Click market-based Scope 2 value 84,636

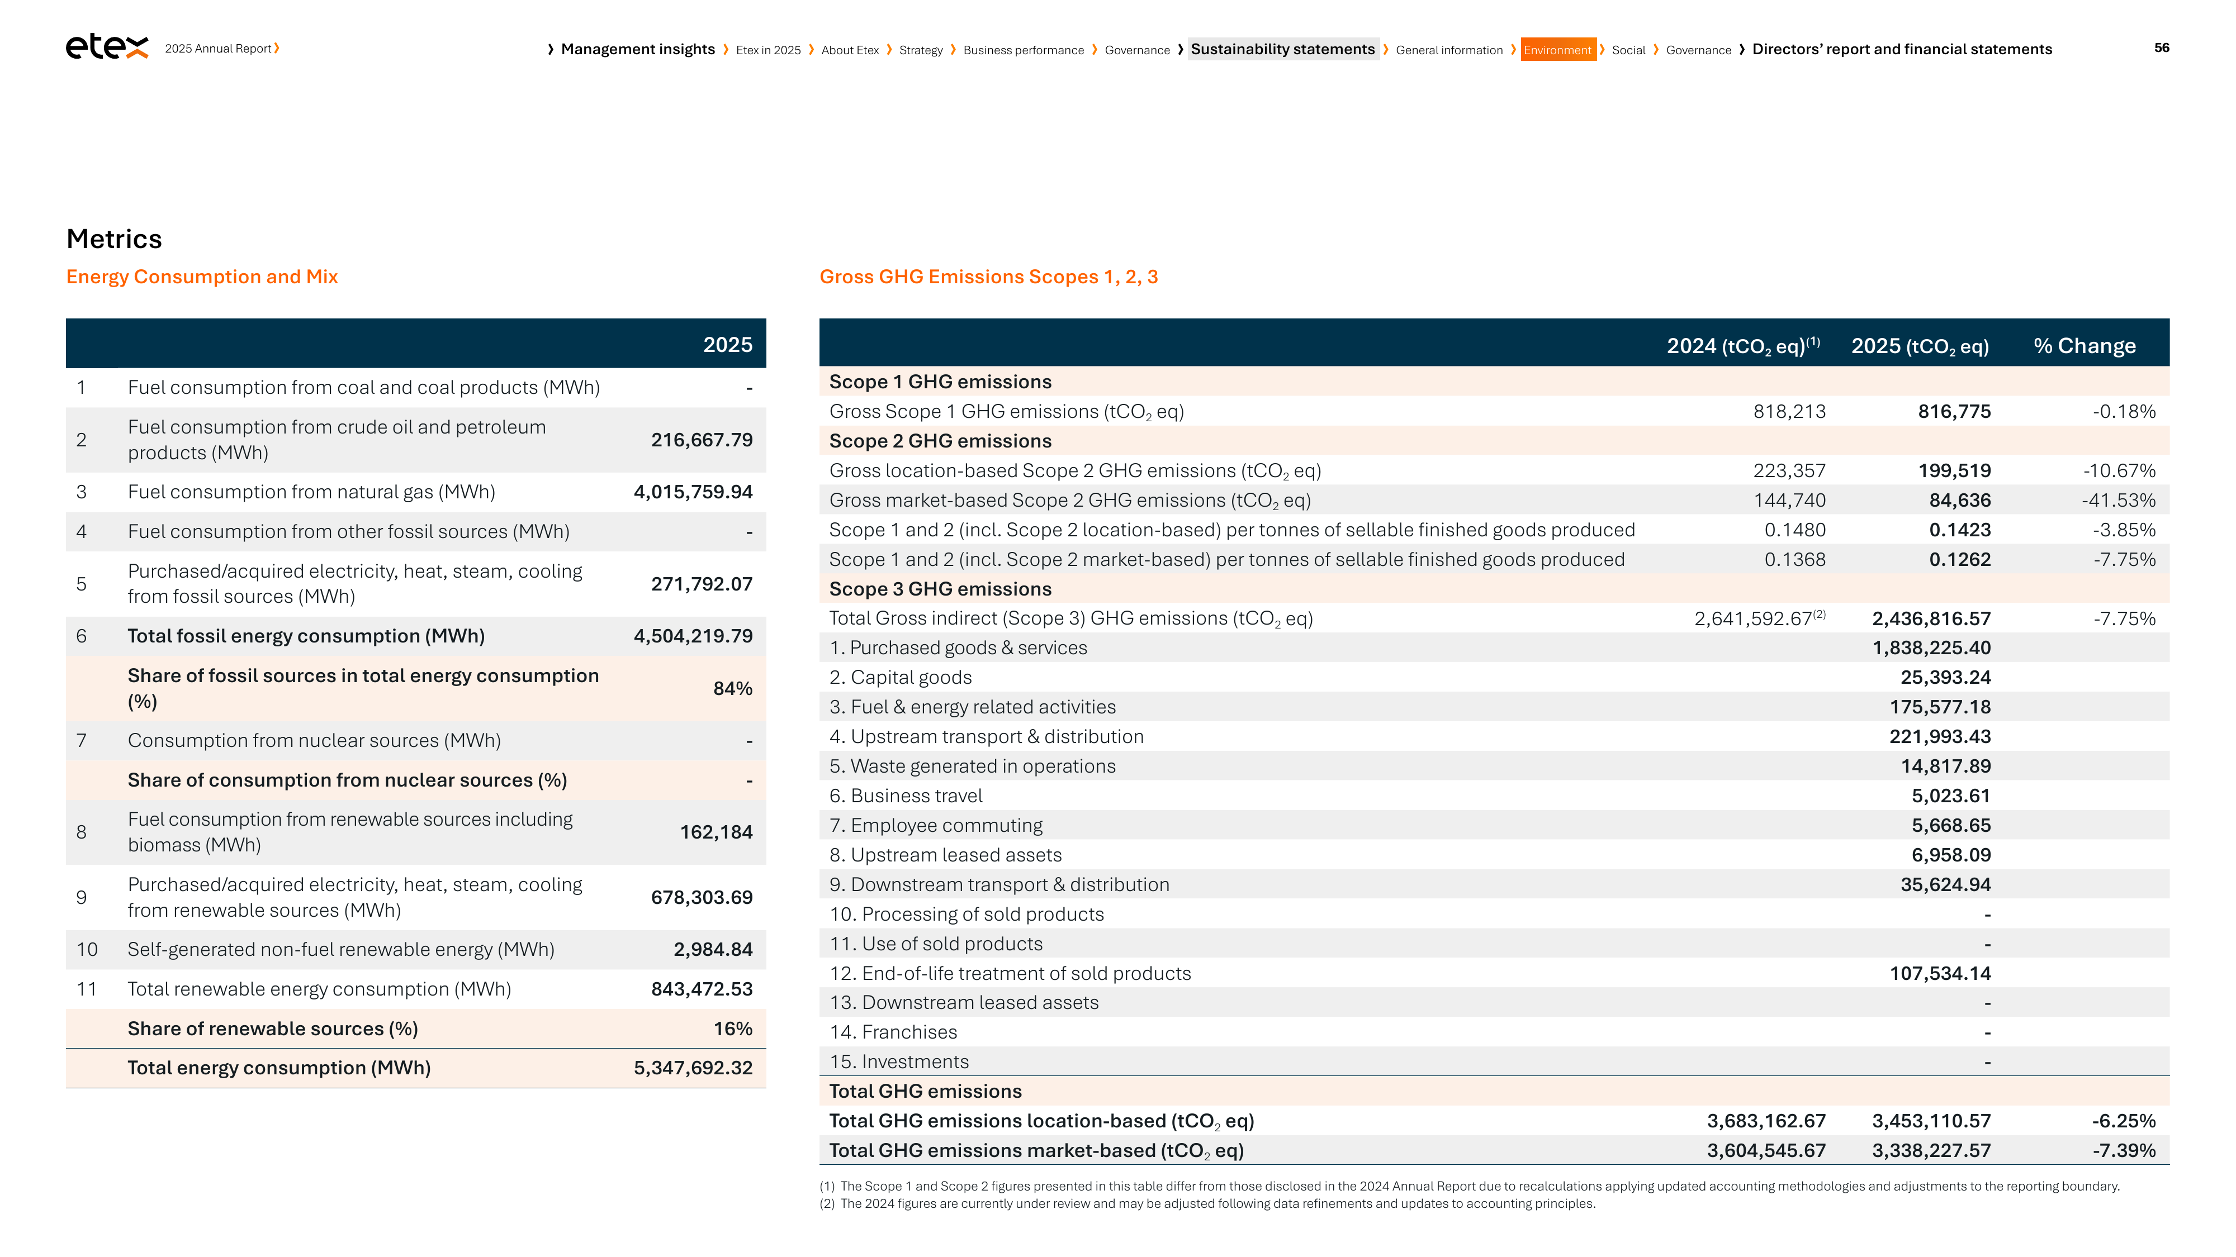1959,501
